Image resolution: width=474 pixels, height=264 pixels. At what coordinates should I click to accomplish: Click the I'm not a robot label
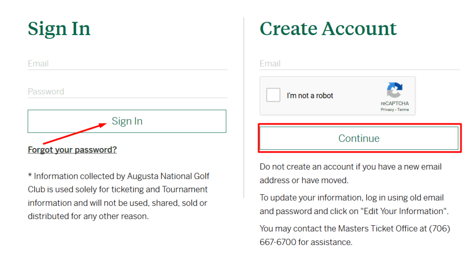click(x=310, y=95)
